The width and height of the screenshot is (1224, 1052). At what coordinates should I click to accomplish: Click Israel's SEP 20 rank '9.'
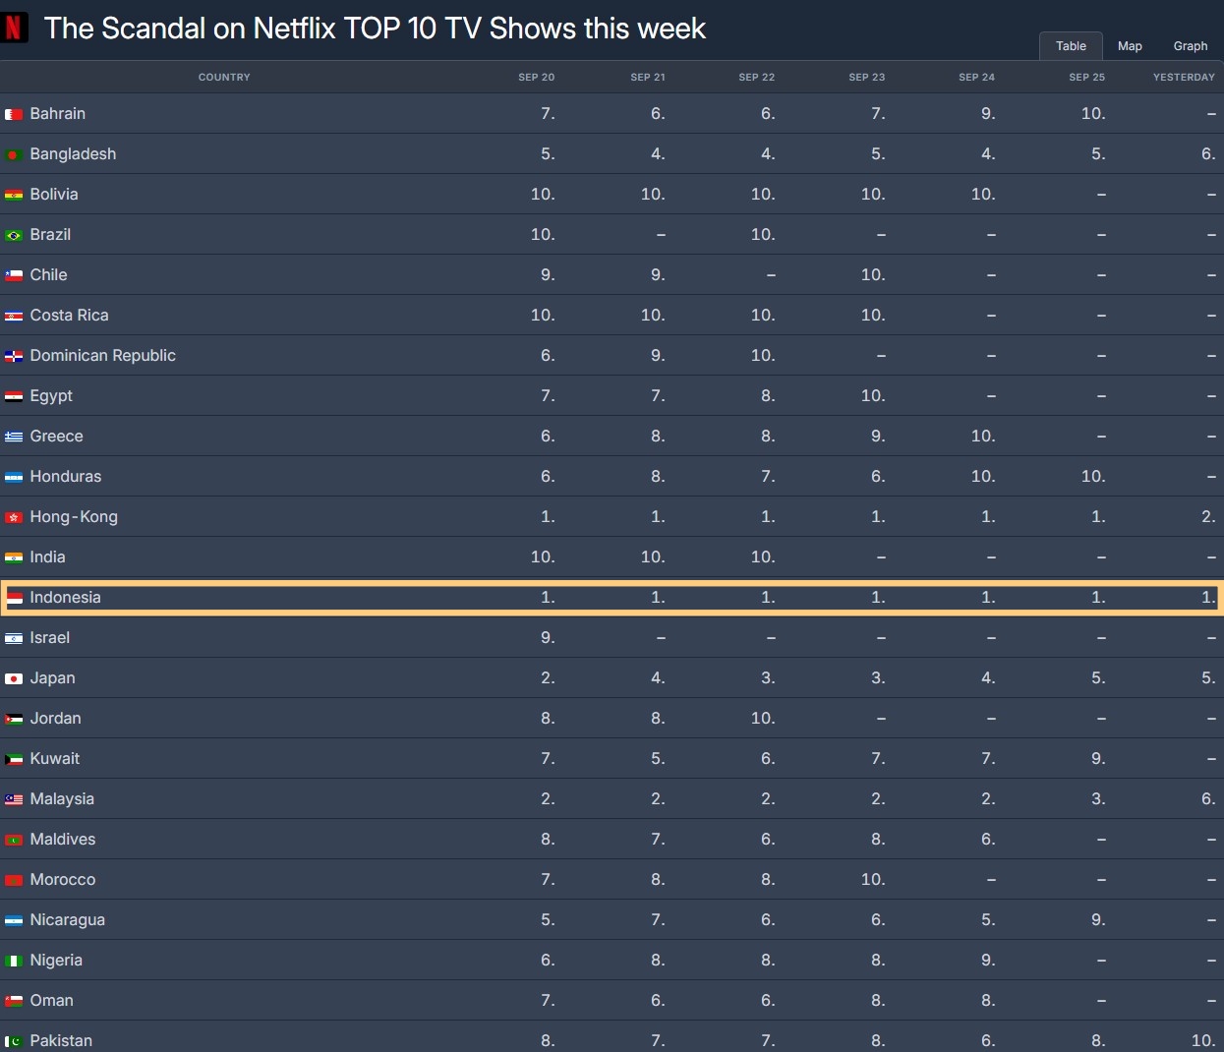point(548,638)
